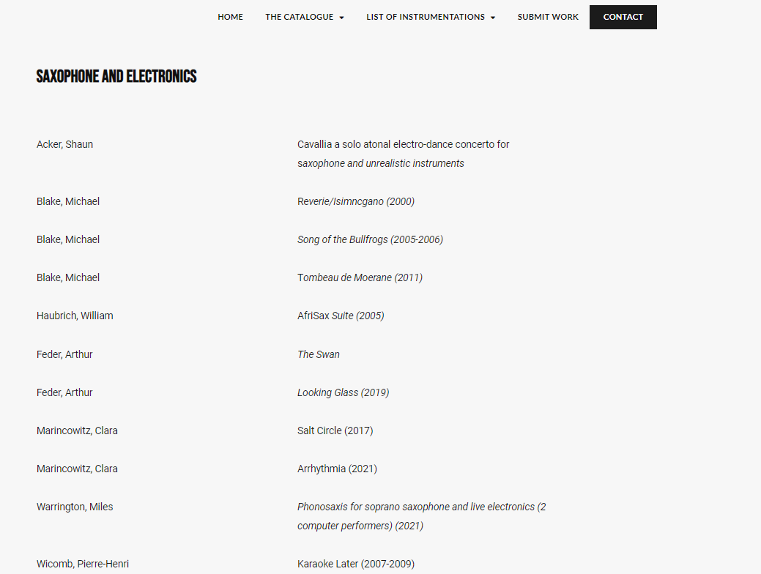This screenshot has width=761, height=574.
Task: Open the Submit Work page
Action: [x=548, y=17]
